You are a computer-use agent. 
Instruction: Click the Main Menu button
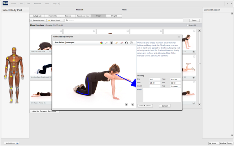pyautogui.click(x=12, y=143)
